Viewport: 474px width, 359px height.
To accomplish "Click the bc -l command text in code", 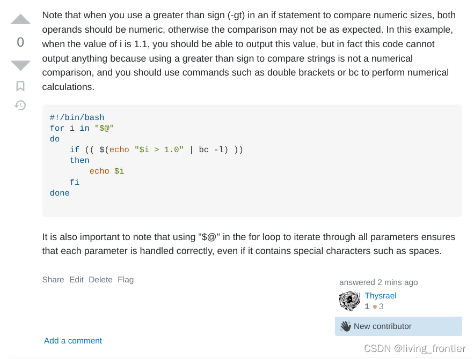I will (214, 149).
